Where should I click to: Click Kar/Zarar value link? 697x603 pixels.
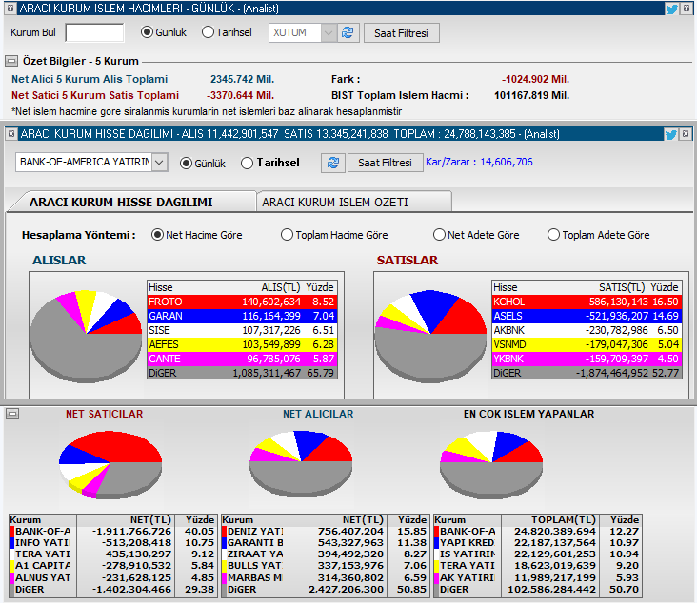(x=479, y=162)
